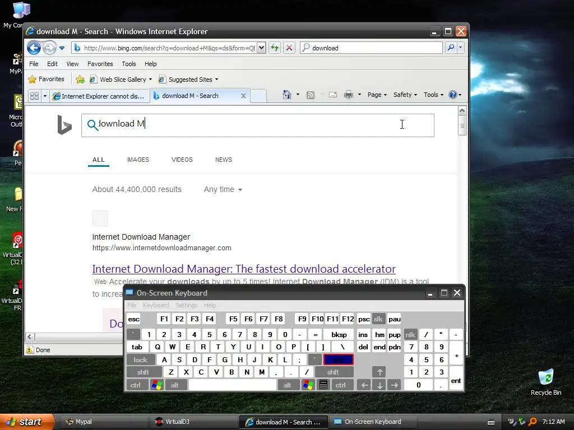Viewport: 574px width, 430px height.
Task: Open the File menu in Internet Explorer
Action: [34, 64]
